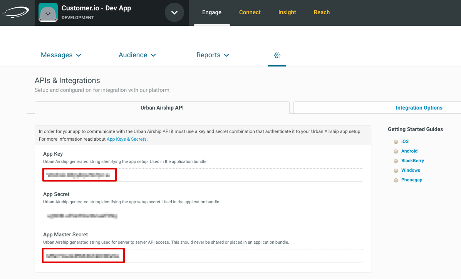Viewport: 461px width, 279px height.
Task: Click the App Secret input field
Action: coord(203,216)
